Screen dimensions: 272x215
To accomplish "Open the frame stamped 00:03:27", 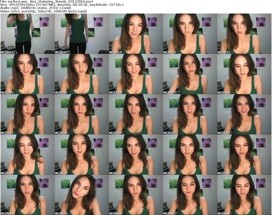I will coord(190,74).
